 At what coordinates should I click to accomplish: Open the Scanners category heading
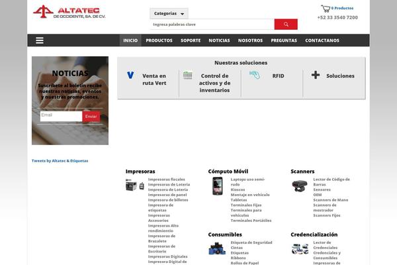(302, 172)
